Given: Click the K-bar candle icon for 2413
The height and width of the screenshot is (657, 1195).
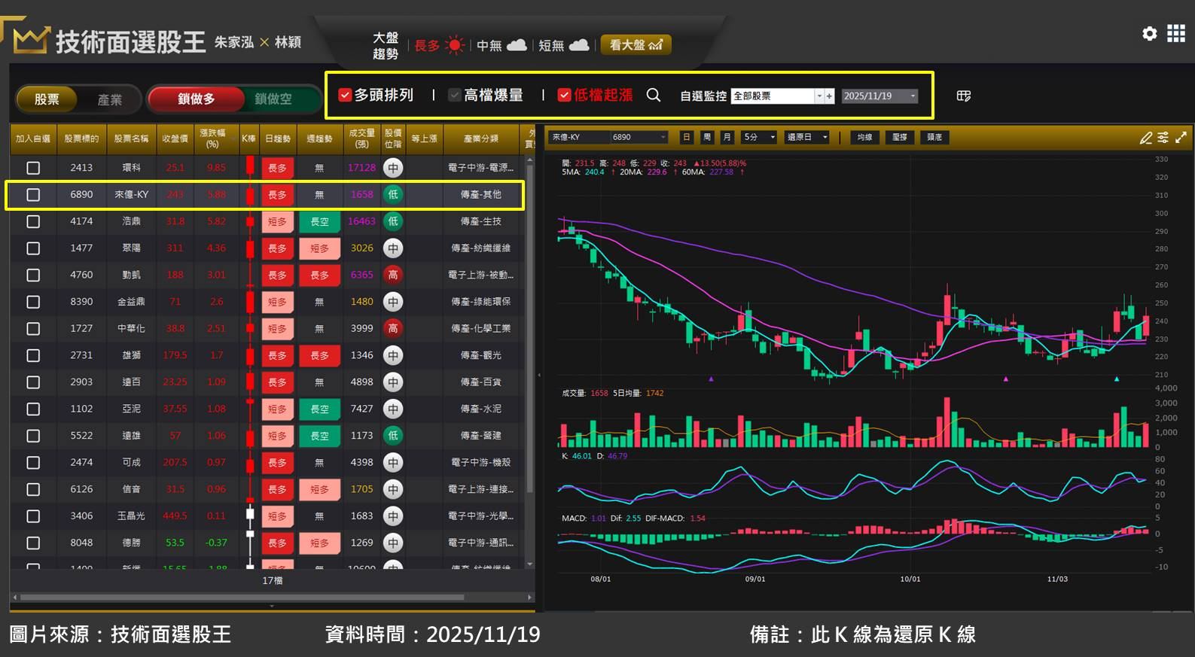Looking at the screenshot, I should pos(250,166).
